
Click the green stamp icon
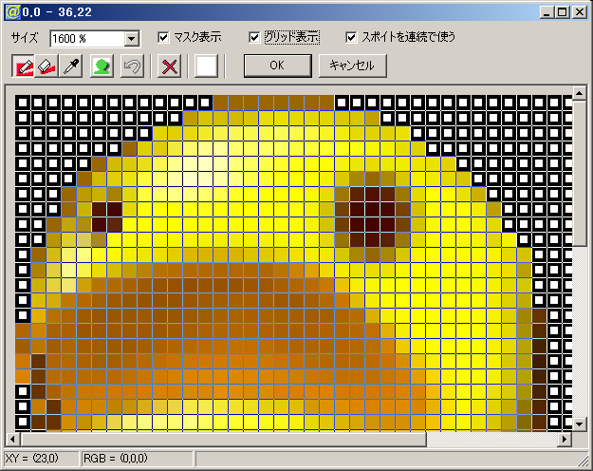[102, 66]
